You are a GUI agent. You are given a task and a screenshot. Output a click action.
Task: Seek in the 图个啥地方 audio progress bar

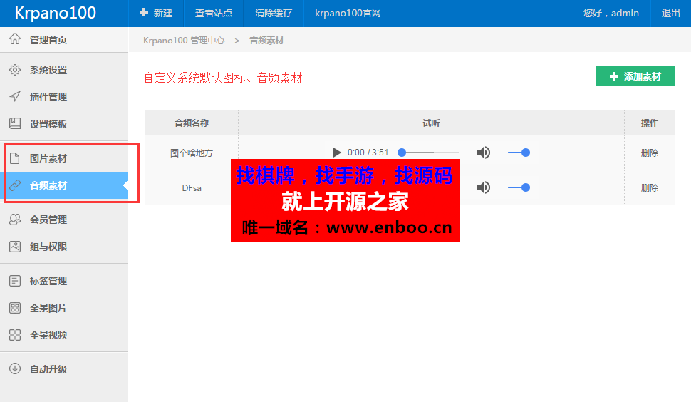(x=430, y=153)
